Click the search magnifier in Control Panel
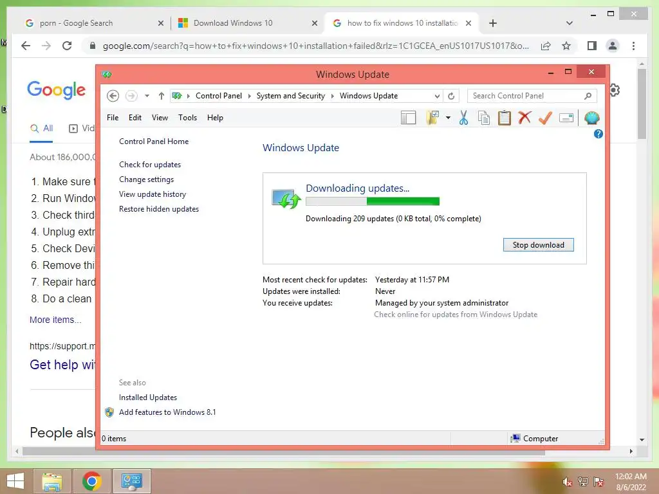 tap(588, 96)
